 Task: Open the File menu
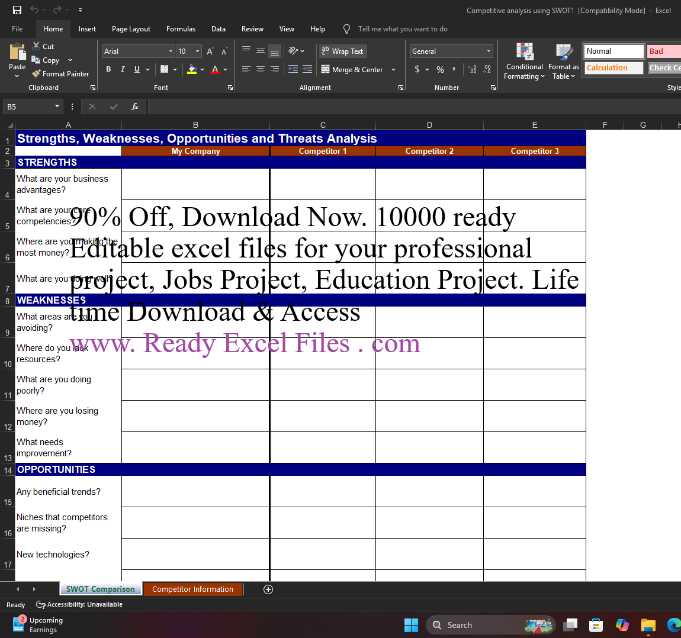(x=17, y=28)
